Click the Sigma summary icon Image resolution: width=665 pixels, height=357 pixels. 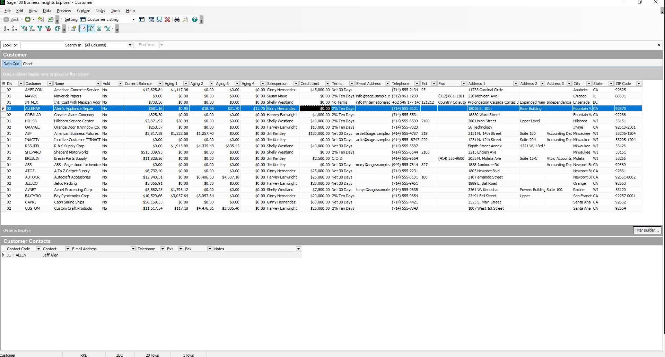[x=99, y=28]
